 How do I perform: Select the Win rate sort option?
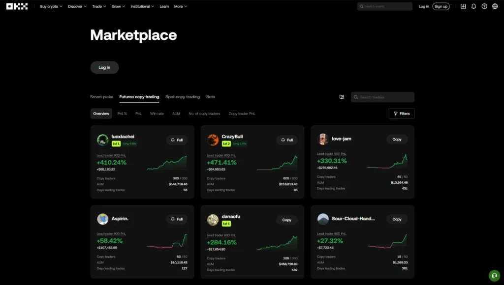tap(157, 114)
